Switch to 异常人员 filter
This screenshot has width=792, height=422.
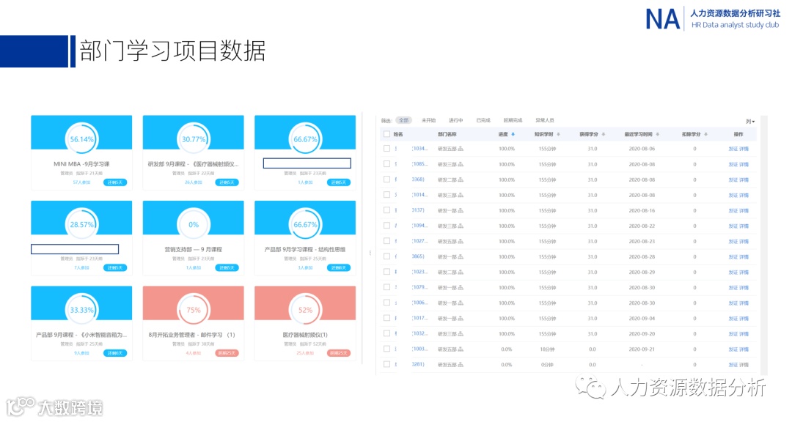[x=545, y=120]
